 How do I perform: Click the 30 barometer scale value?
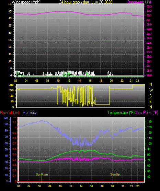[148, 20]
